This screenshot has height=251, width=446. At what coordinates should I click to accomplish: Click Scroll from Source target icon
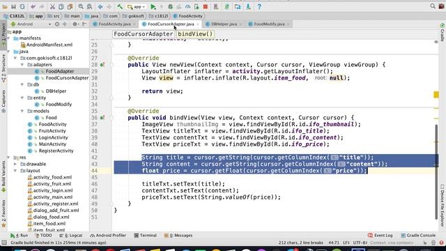coord(57,24)
